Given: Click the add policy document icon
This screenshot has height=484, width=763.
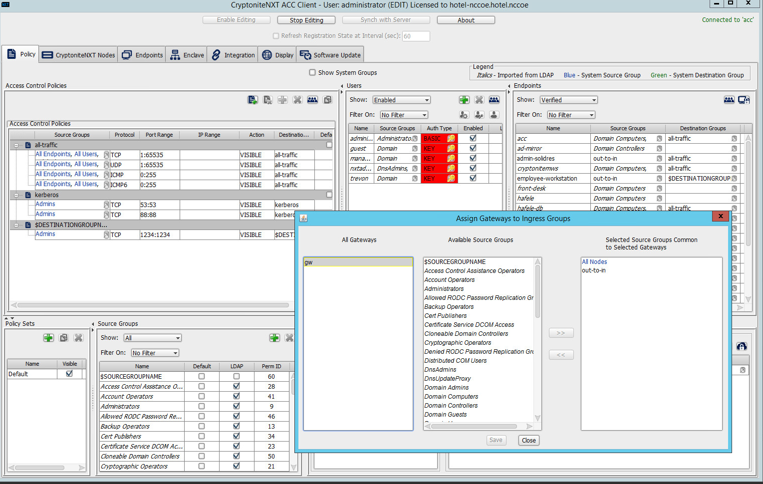Looking at the screenshot, I should [253, 100].
